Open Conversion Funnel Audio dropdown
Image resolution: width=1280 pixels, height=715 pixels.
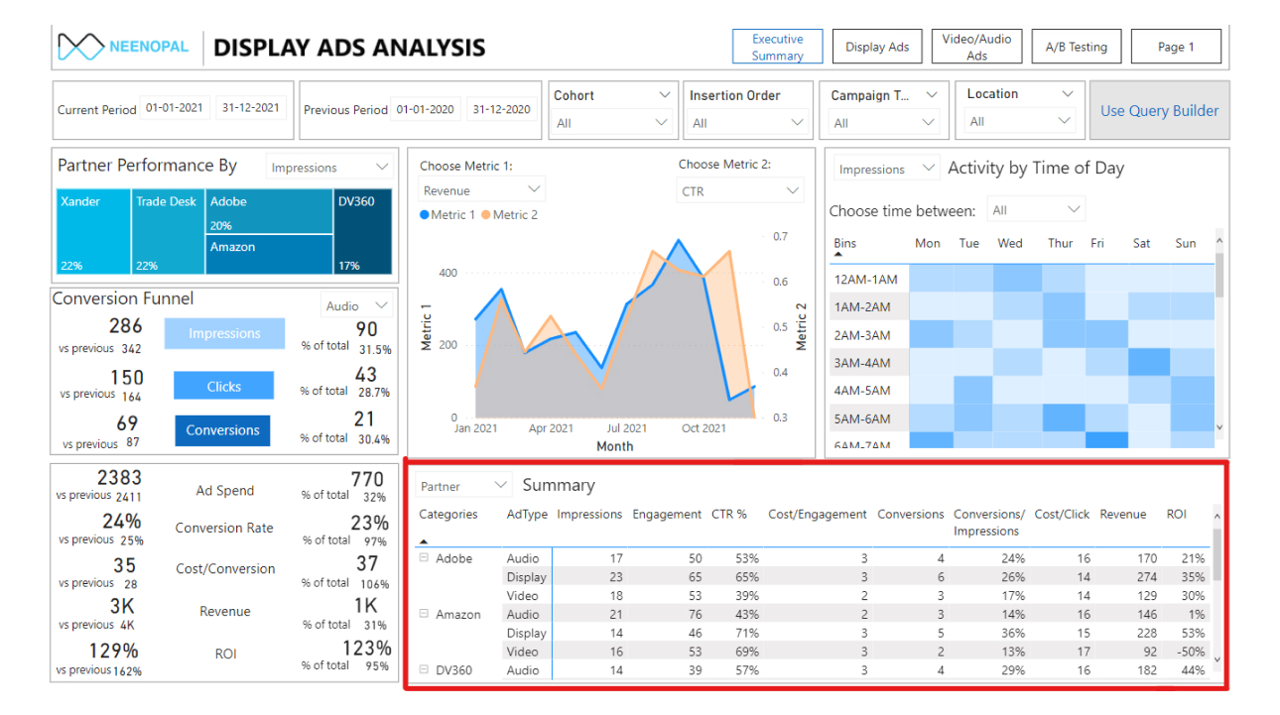click(x=357, y=305)
